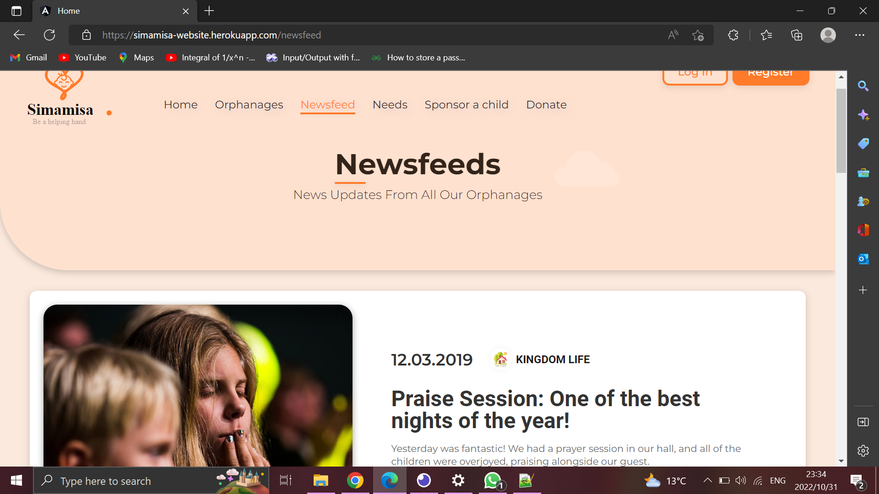Screen dimensions: 879x494
Task: Open the Shopping tag icon in sidebar
Action: click(863, 144)
